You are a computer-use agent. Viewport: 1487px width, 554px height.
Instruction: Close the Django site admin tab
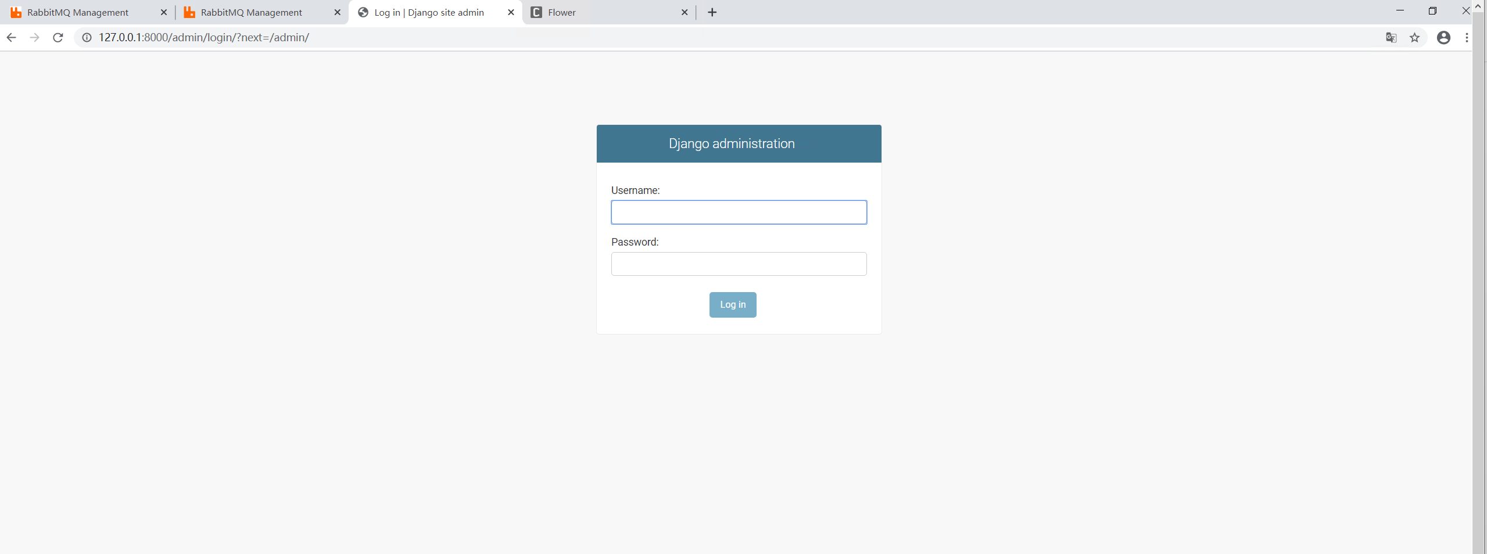(x=511, y=12)
